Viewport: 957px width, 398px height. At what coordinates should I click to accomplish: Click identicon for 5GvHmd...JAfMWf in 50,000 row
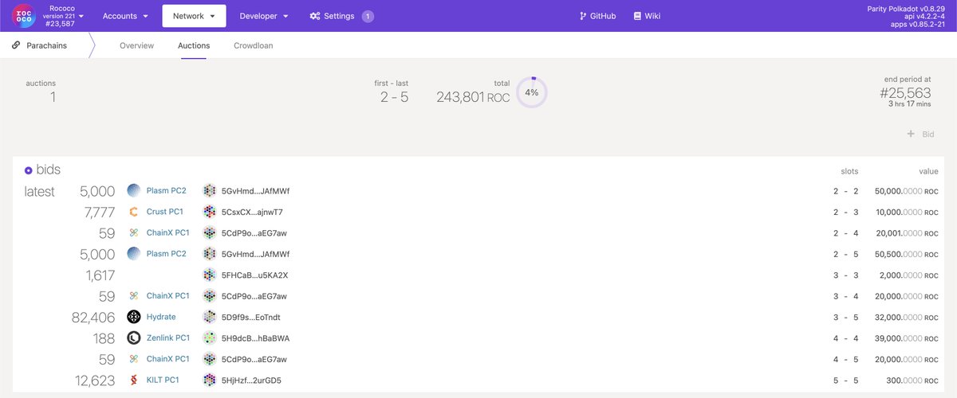point(210,191)
